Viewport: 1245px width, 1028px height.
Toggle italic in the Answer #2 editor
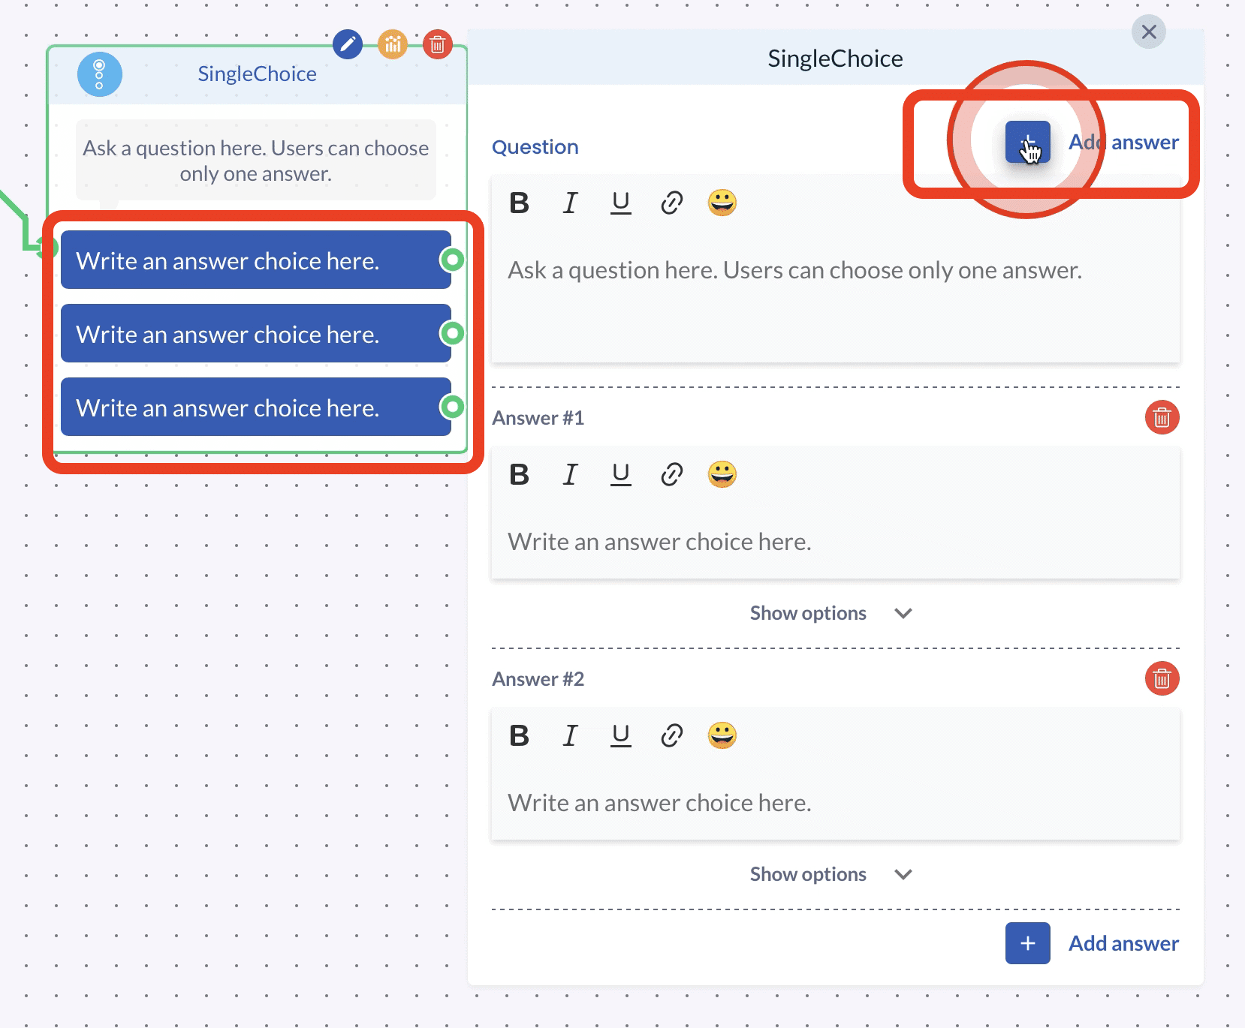tap(570, 735)
